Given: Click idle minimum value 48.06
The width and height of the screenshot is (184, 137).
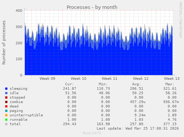Looking at the screenshot, I should tap(104, 93).
